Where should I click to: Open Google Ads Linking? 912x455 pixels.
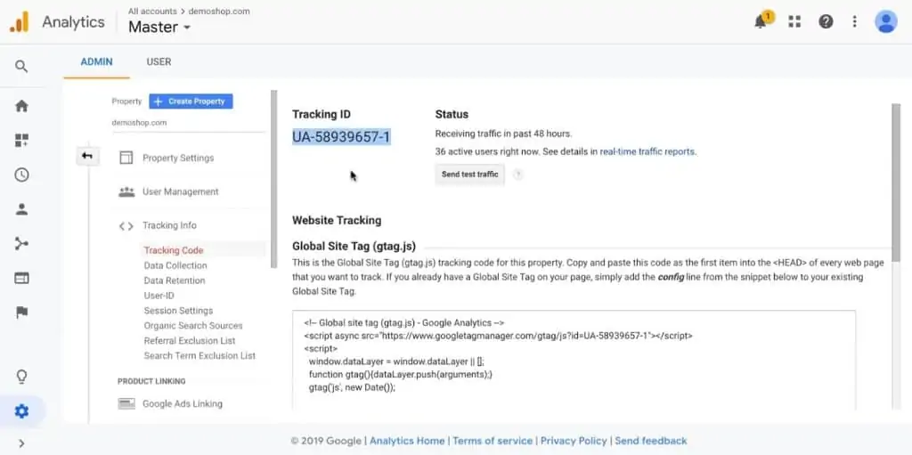click(182, 403)
